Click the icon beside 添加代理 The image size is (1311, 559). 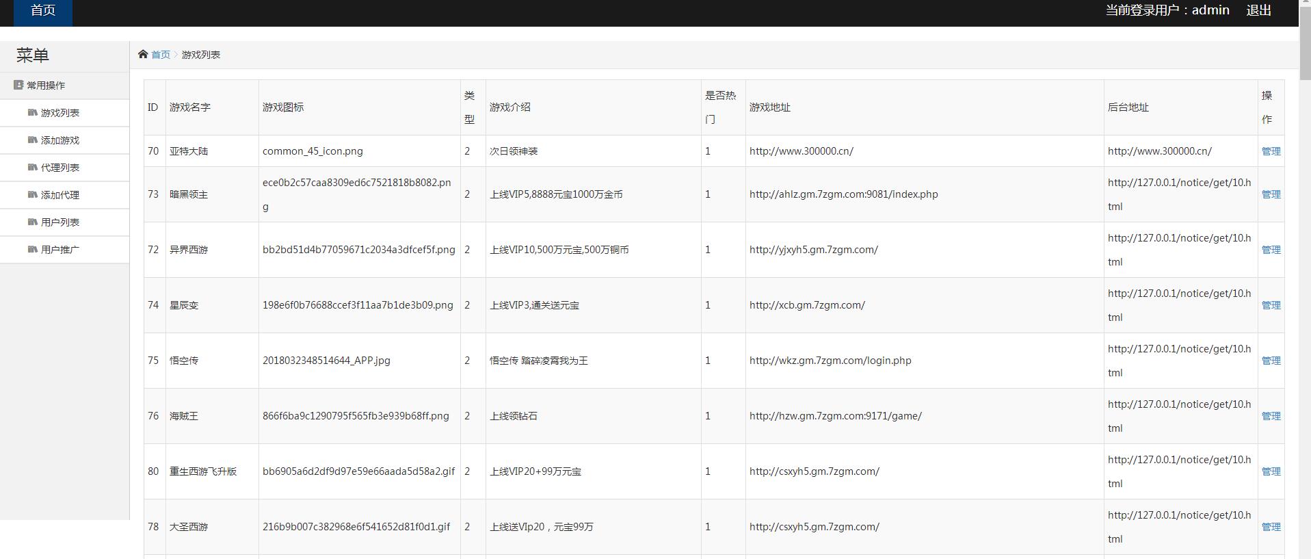pos(32,194)
